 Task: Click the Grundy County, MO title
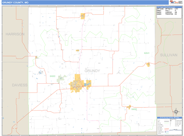coord(14,2)
